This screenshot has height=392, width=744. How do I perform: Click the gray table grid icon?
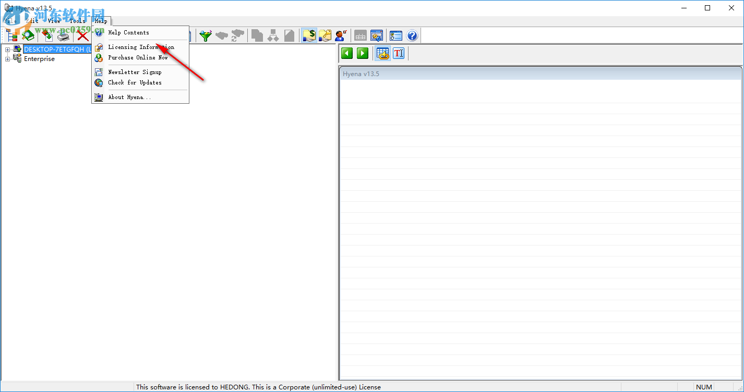point(361,35)
